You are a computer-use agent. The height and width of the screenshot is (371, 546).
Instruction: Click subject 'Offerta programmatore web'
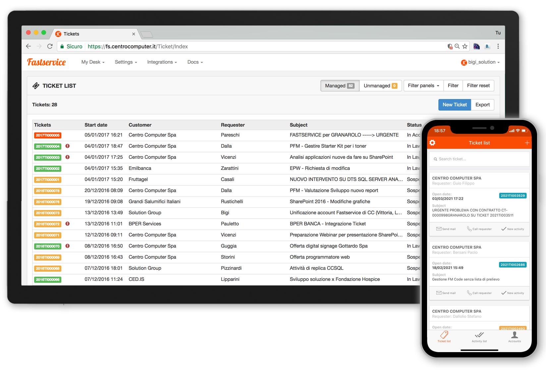pos(320,257)
